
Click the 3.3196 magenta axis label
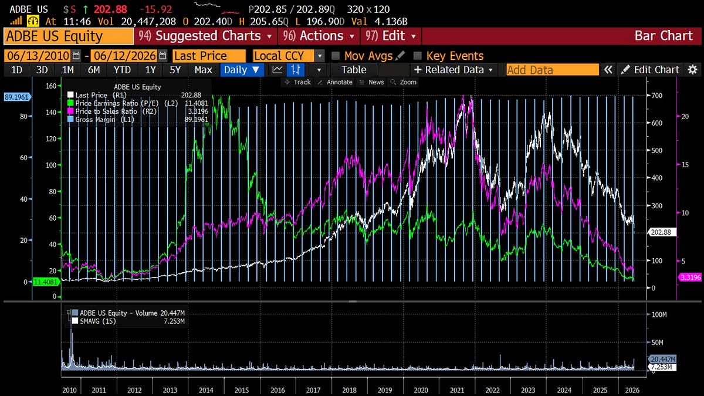(x=689, y=277)
